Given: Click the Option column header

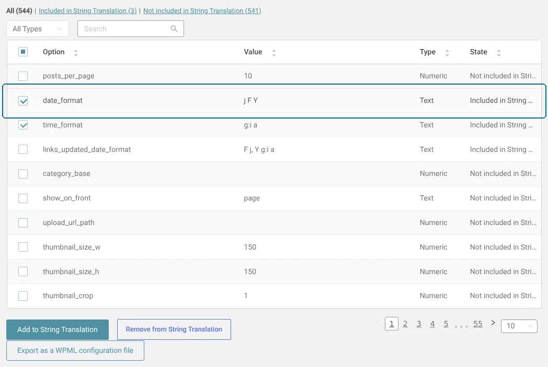Looking at the screenshot, I should [x=53, y=52].
